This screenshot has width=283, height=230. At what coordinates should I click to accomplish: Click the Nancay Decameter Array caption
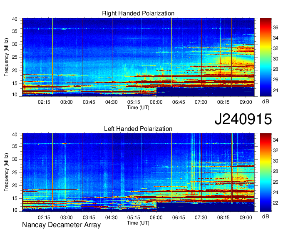click(61, 225)
